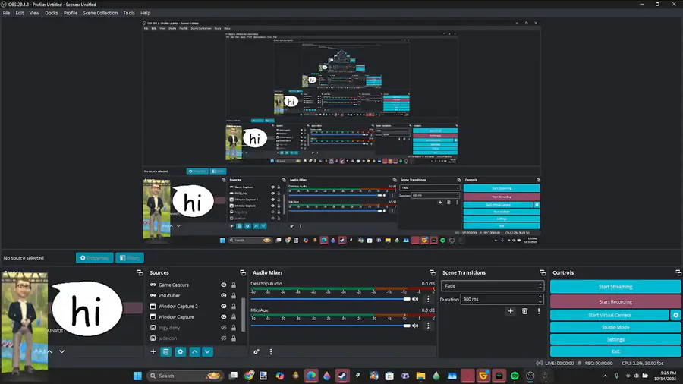Open the File menu
The height and width of the screenshot is (384, 683).
click(x=7, y=13)
